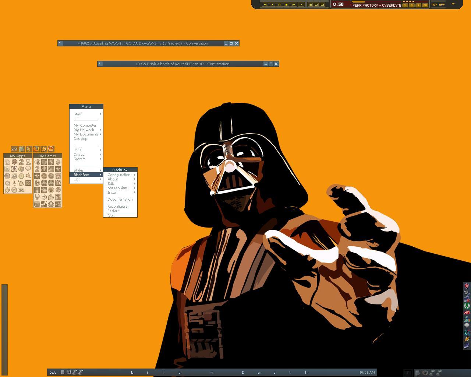
Task: Toggle the X (crossfade) button in the player
Action: click(x=405, y=5)
